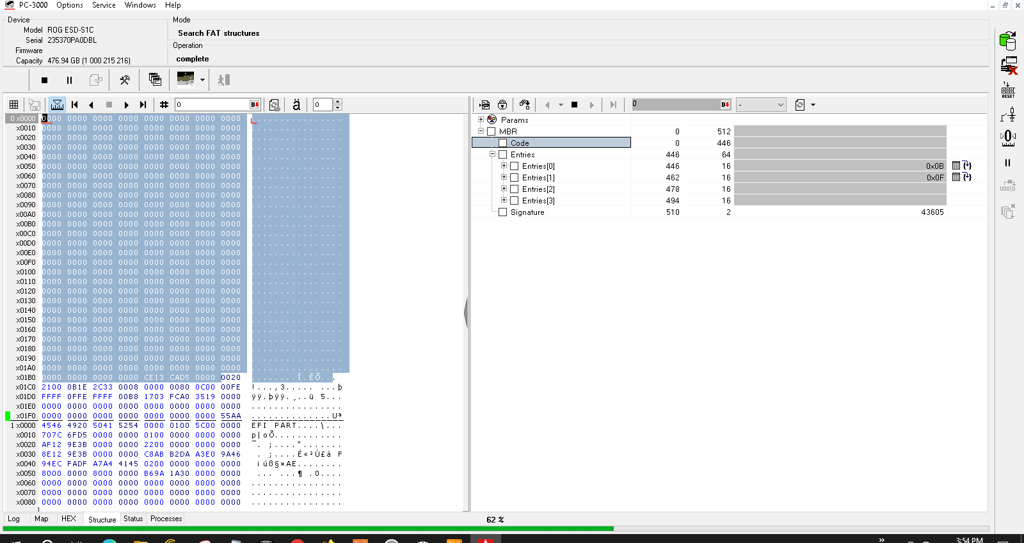Screen dimensions: 1024x543
Task: Expand the Entries[1] node
Action: click(504, 177)
